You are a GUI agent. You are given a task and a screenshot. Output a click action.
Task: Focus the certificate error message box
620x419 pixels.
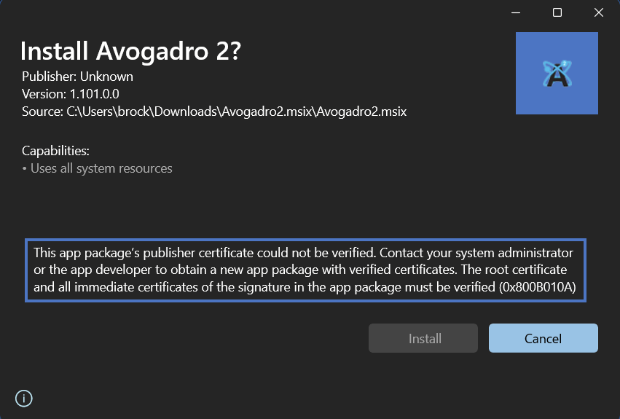[305, 270]
